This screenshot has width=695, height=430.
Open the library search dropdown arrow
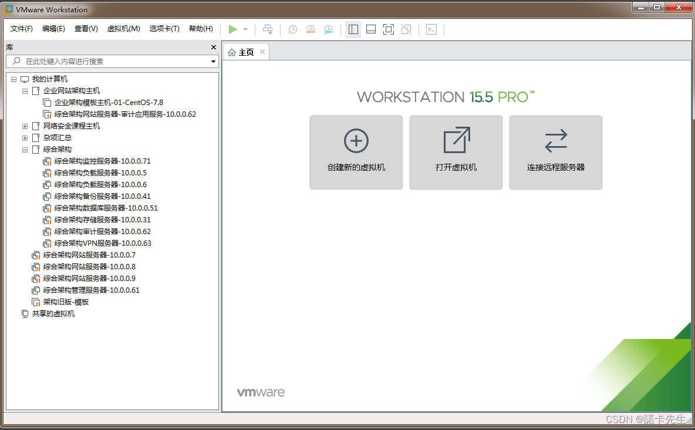[x=213, y=62]
